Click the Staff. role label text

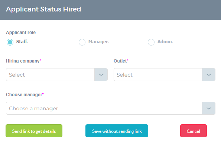(22, 42)
